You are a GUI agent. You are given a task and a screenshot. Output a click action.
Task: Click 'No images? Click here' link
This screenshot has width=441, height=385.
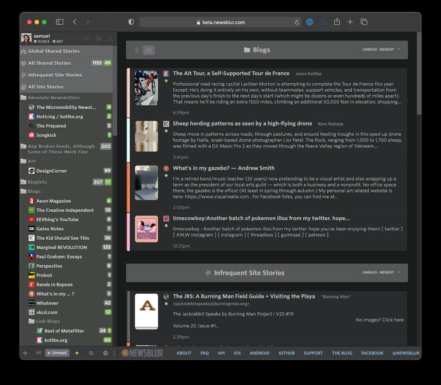click(x=380, y=320)
